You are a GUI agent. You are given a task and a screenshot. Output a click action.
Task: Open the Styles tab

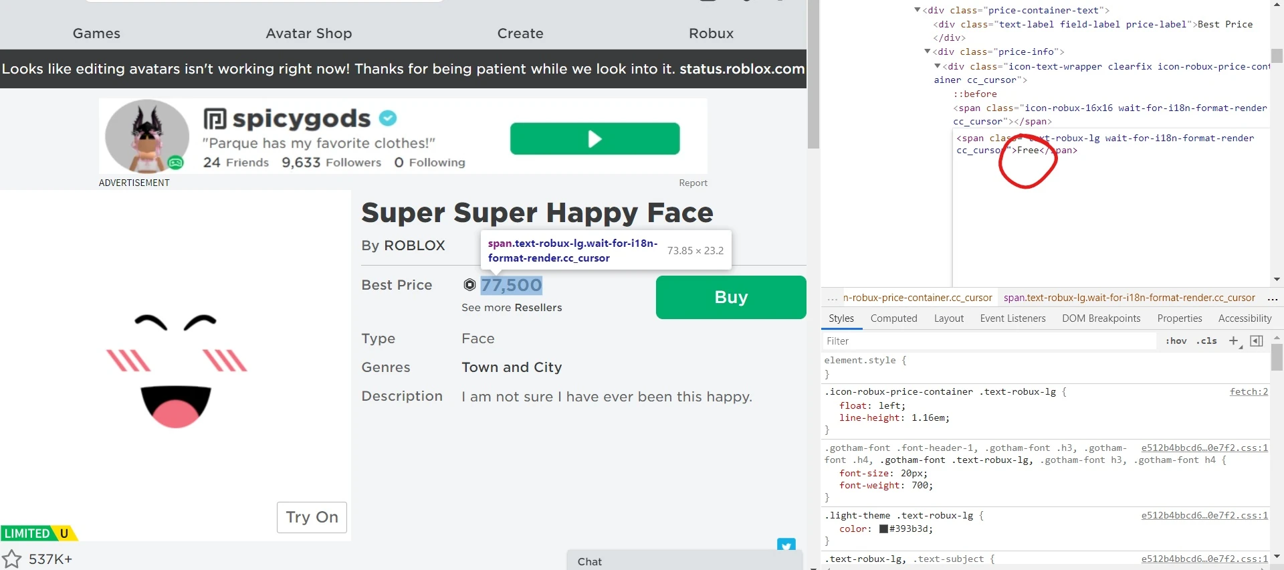(x=841, y=318)
